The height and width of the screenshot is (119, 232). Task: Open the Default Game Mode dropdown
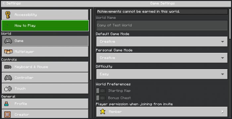tap(162, 42)
